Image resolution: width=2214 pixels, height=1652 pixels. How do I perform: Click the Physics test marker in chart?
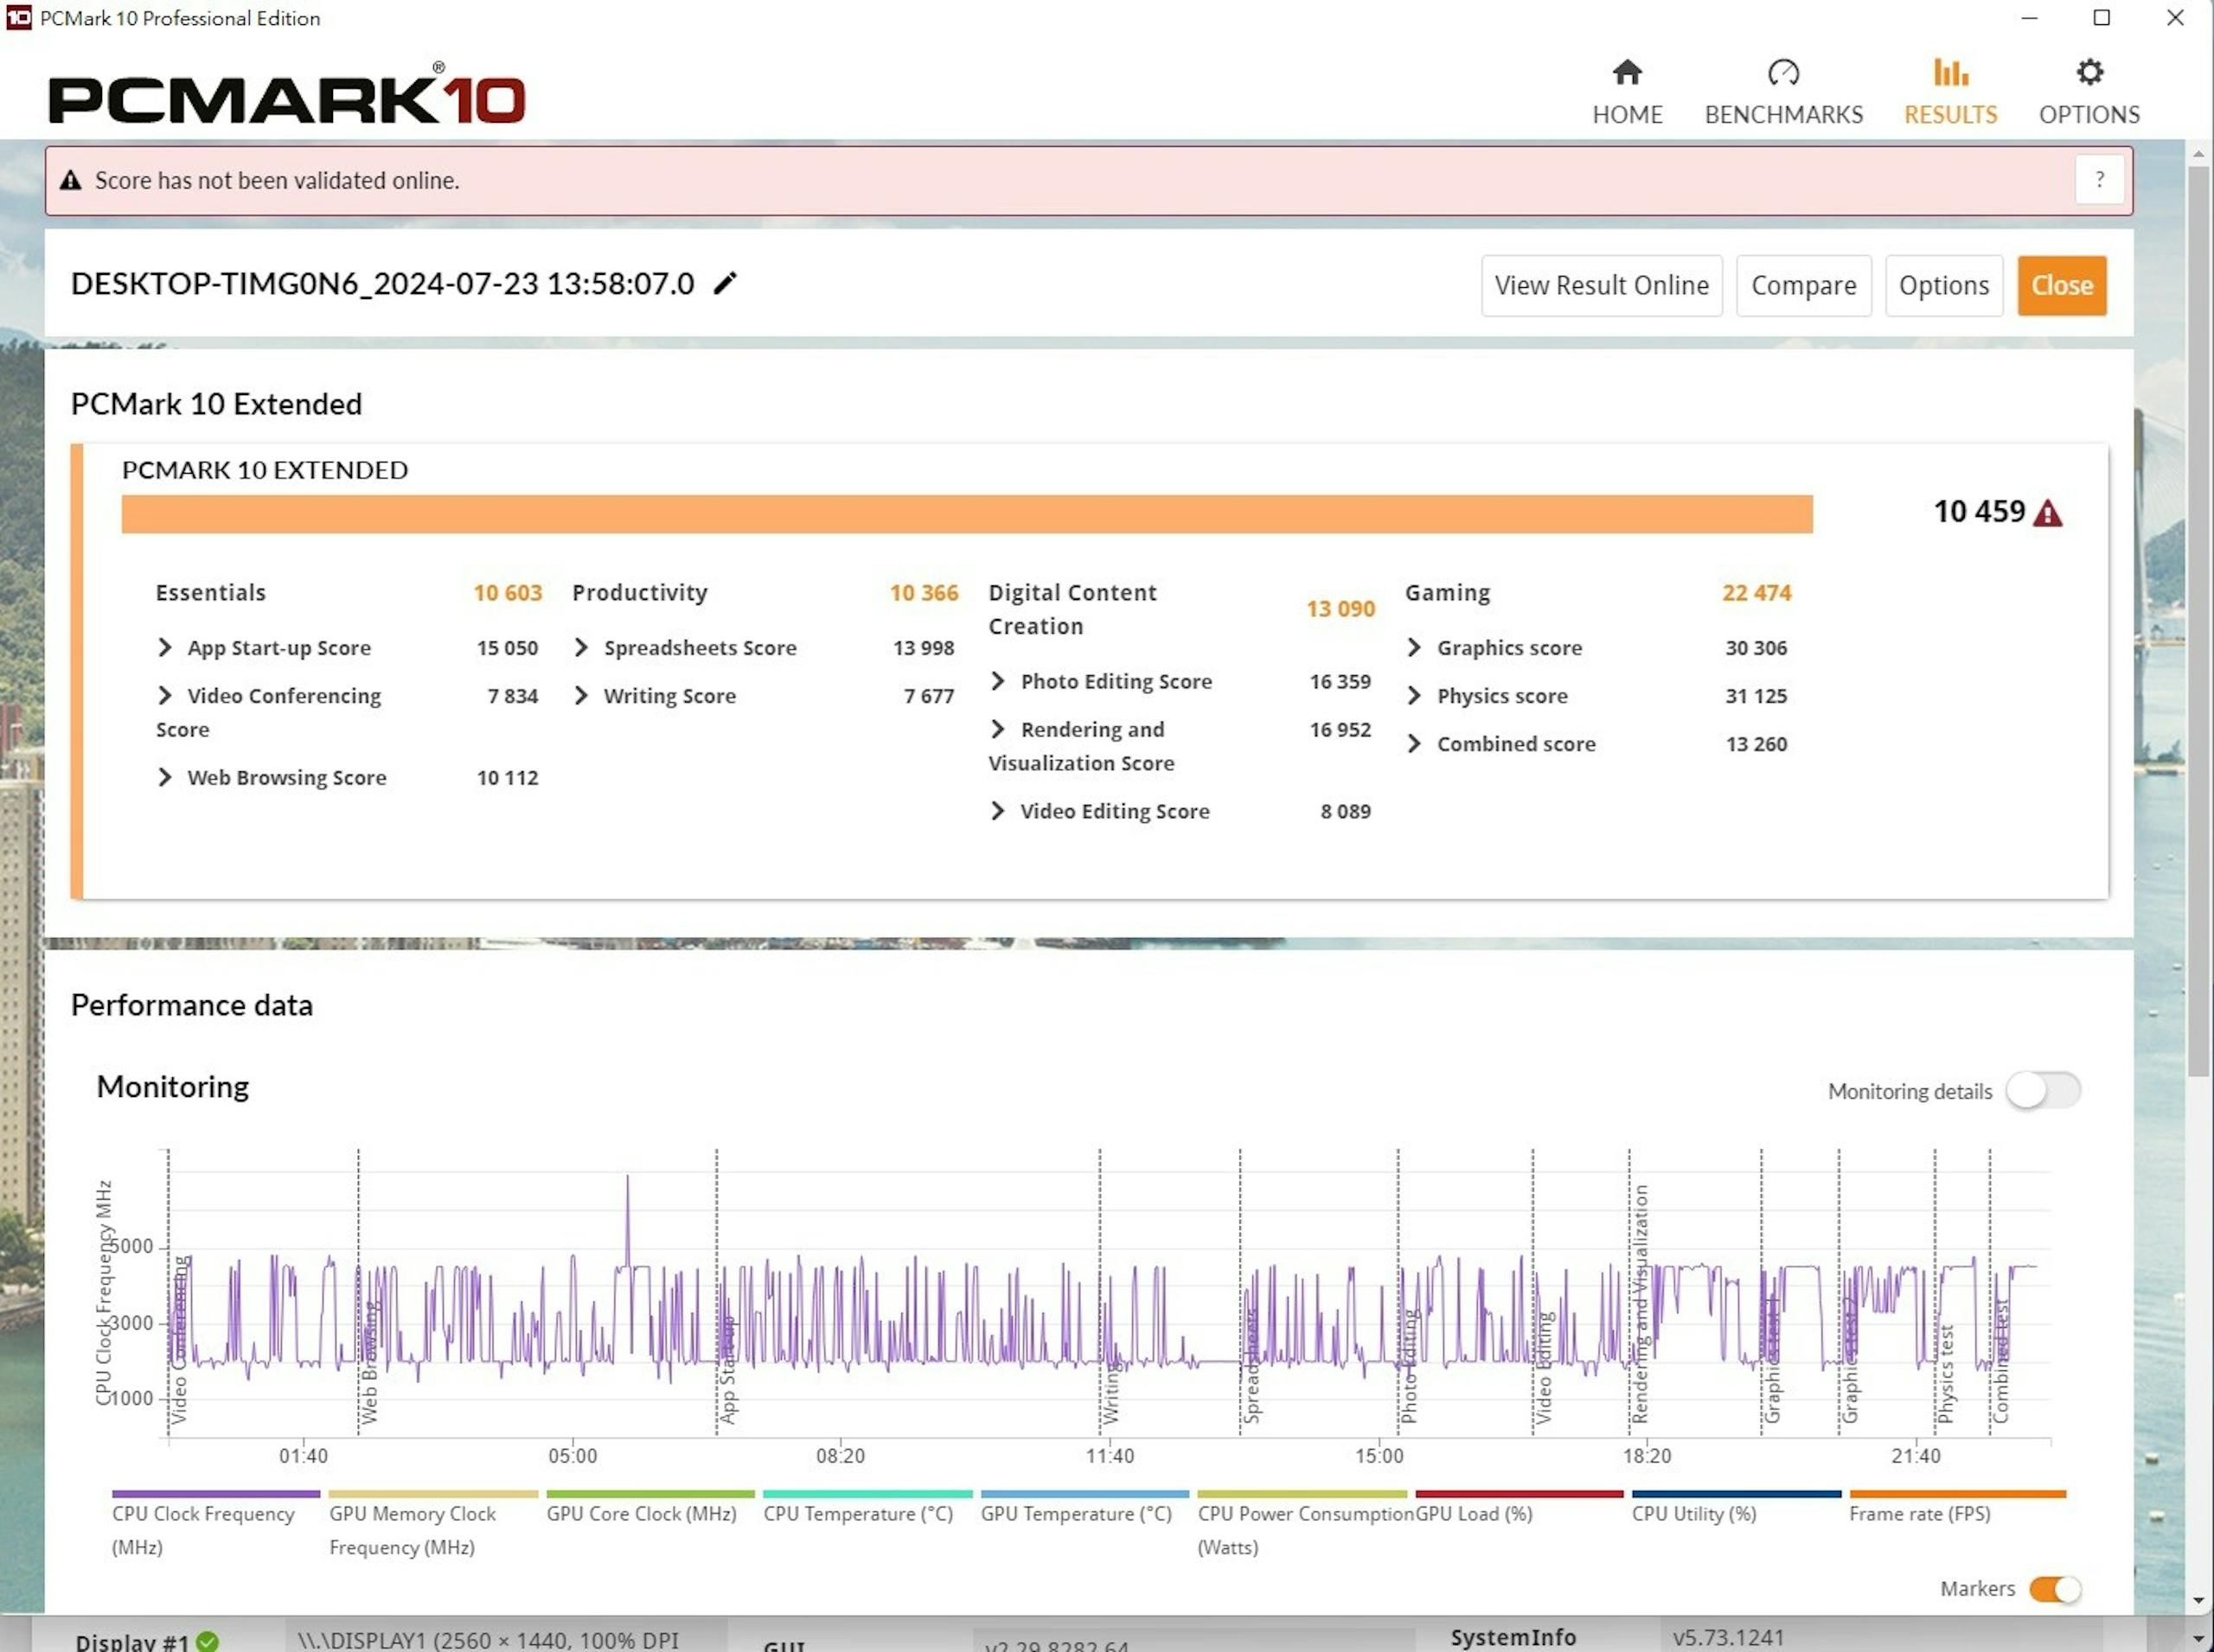click(x=1945, y=1373)
